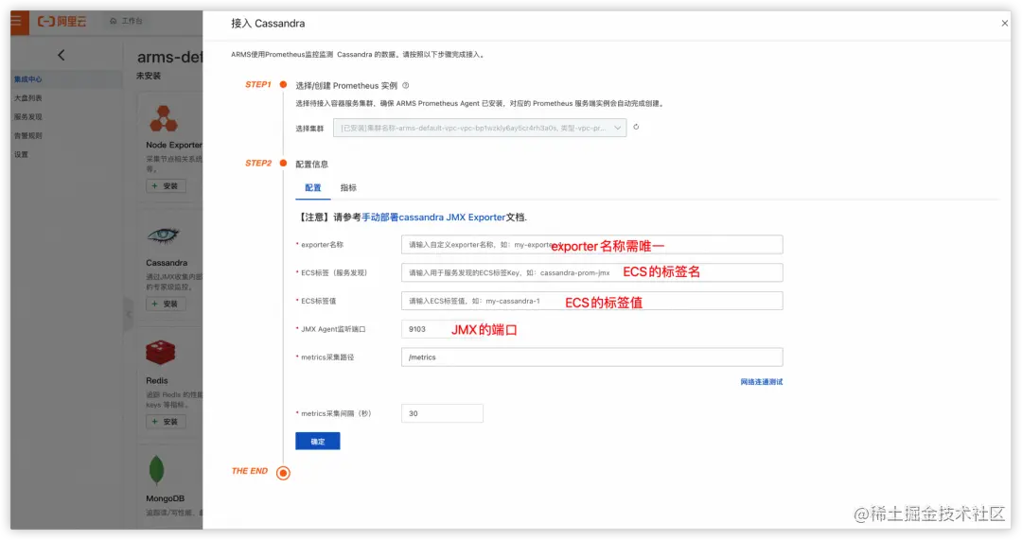Click the 网络连通测试 link
The height and width of the screenshot is (540, 1022).
[761, 382]
